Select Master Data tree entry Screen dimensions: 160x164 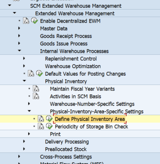(53, 29)
